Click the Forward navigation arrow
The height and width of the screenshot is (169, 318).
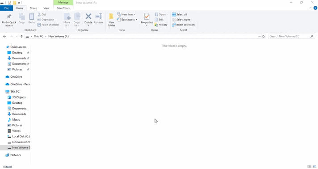[x=11, y=36]
